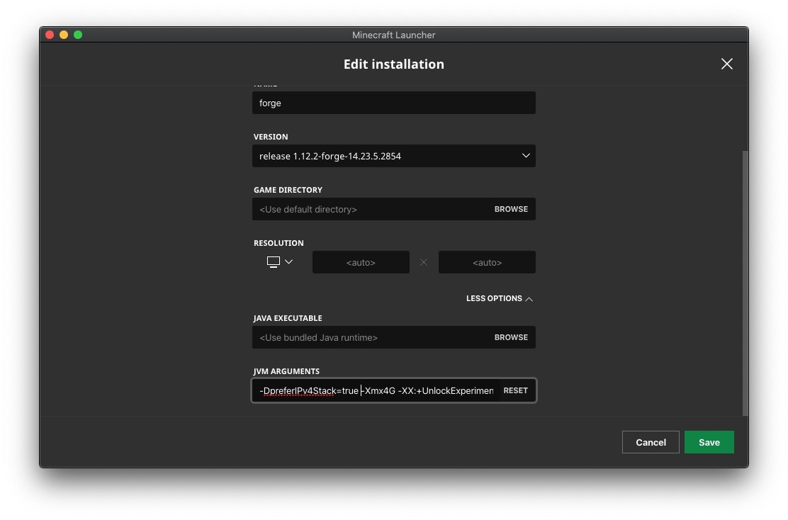Click the dialog's vertical scrollbar
Screen dimensions: 788x520
point(745,283)
